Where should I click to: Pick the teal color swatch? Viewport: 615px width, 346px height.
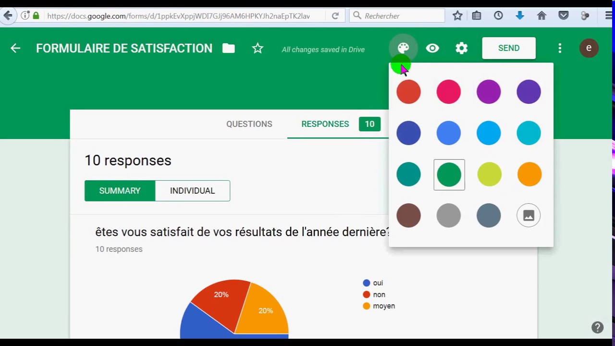[408, 174]
